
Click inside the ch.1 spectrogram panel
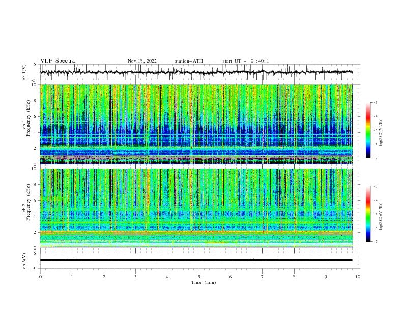coord(196,124)
